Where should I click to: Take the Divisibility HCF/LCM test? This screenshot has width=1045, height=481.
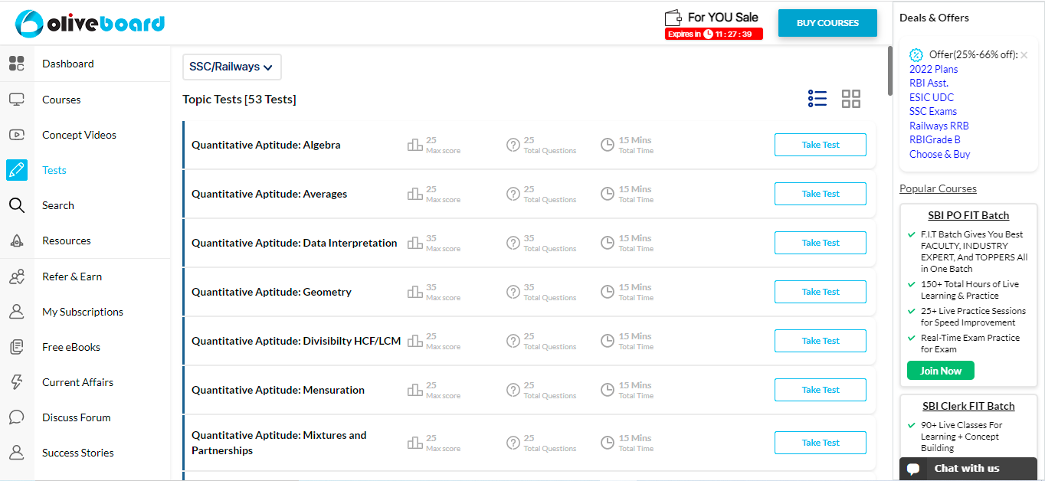[x=821, y=341]
